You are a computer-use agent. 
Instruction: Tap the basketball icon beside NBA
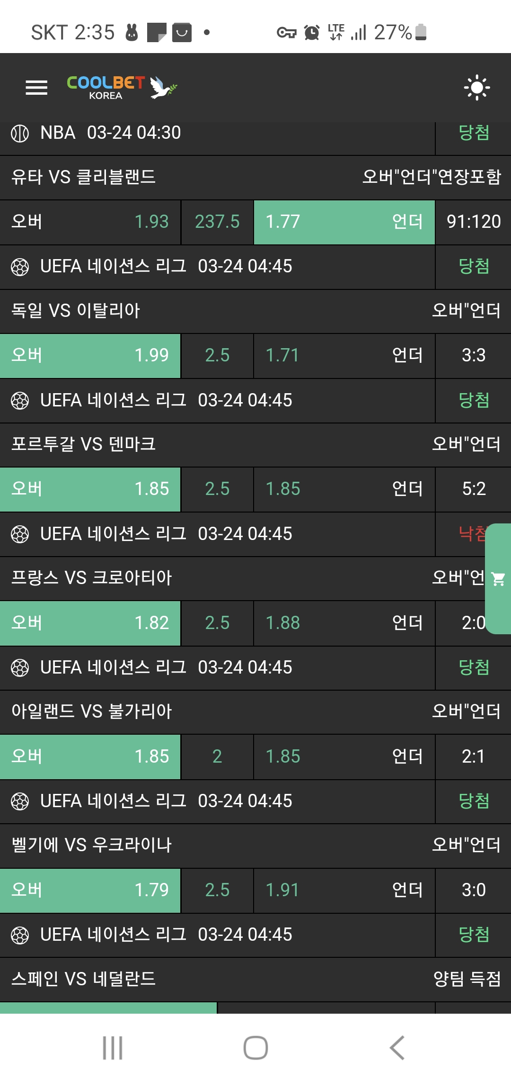tap(20, 133)
